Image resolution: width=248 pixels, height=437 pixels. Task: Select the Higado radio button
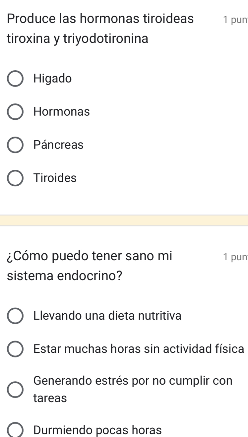[15, 79]
